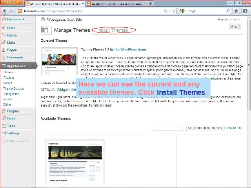
Task: Click the Posts pushpin icon
Action: (x=4, y=28)
